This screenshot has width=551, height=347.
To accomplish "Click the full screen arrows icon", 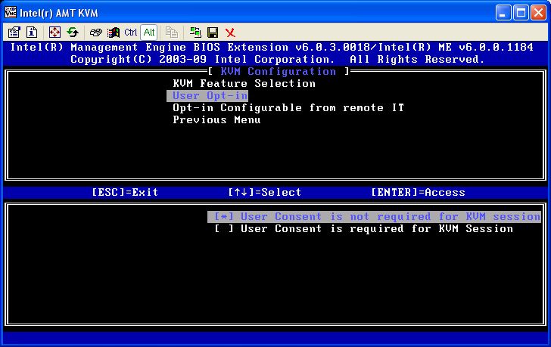I will (54, 33).
